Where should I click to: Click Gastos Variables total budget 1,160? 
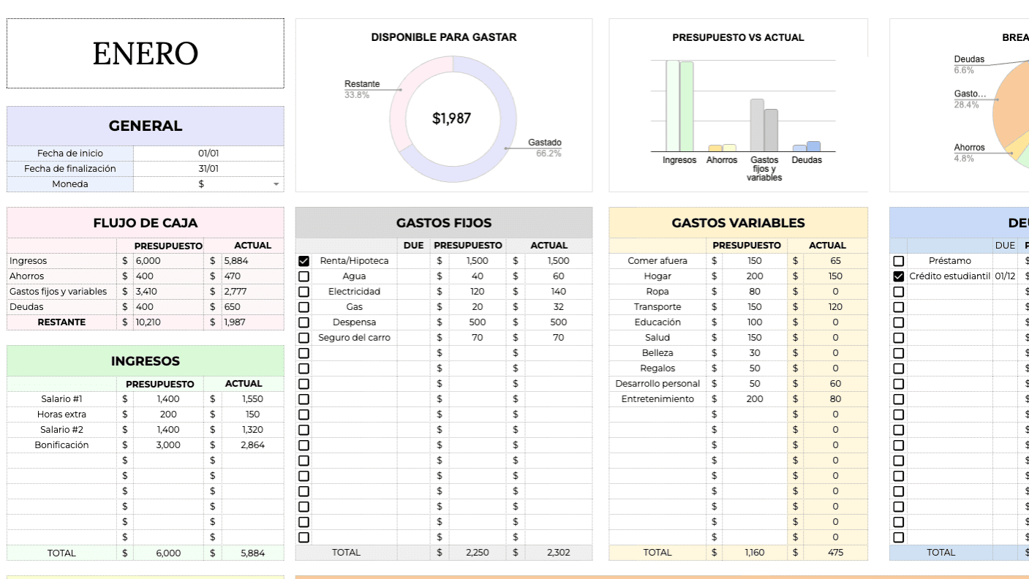tap(754, 553)
